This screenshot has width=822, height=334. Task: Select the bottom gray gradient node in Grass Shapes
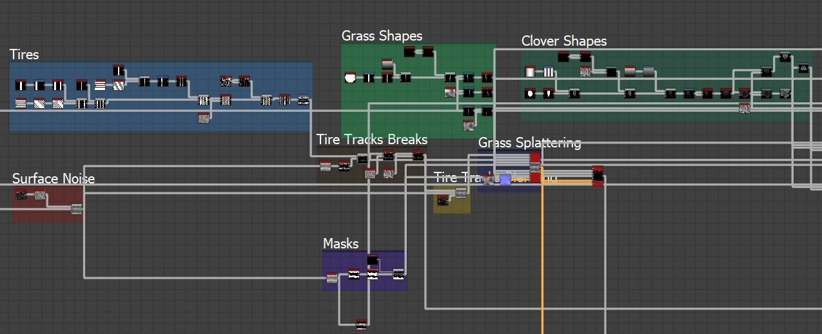coord(469,125)
